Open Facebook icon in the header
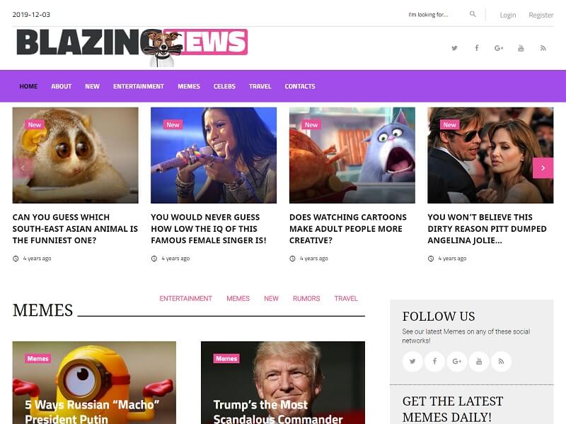Screen dimensions: 566x424 [476, 48]
